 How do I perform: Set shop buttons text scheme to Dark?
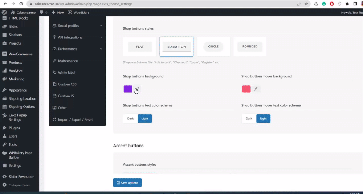coord(131,118)
